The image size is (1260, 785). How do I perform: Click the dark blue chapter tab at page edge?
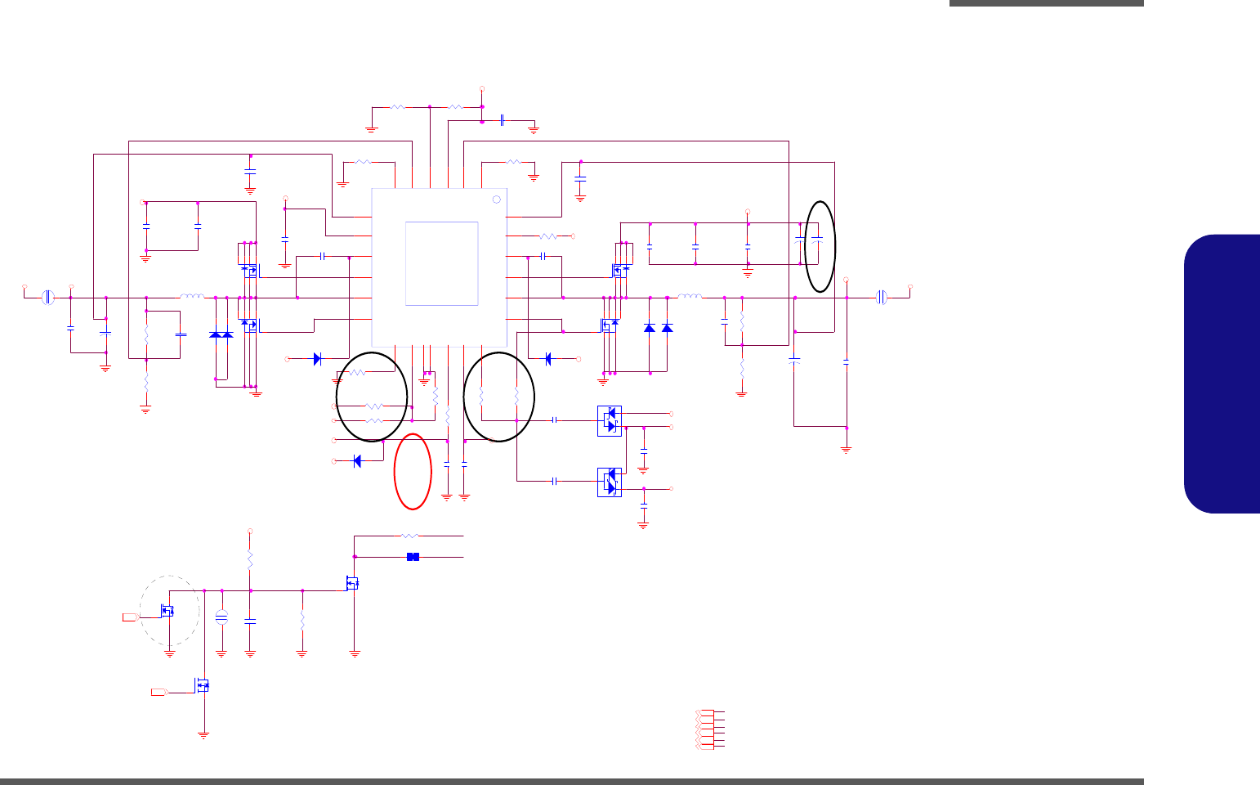coord(1222,374)
